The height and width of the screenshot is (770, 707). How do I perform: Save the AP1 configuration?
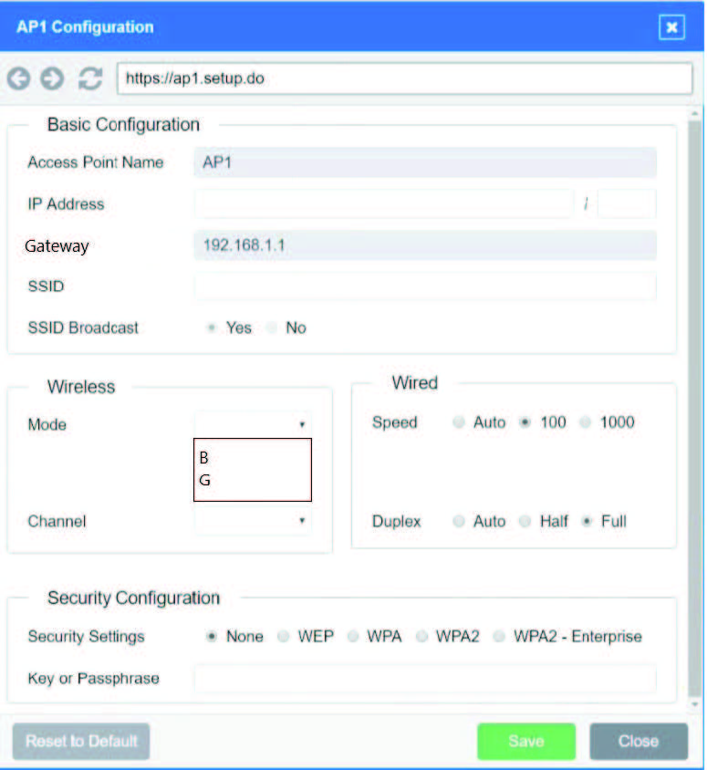[x=526, y=741]
